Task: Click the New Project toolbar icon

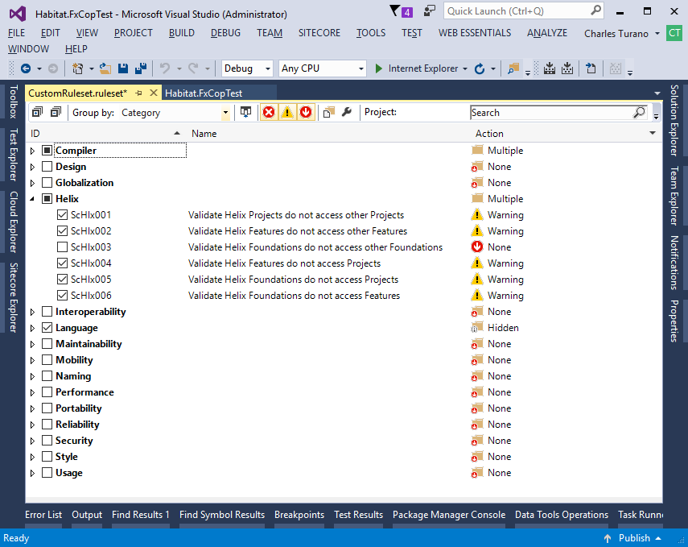Action: (78, 68)
